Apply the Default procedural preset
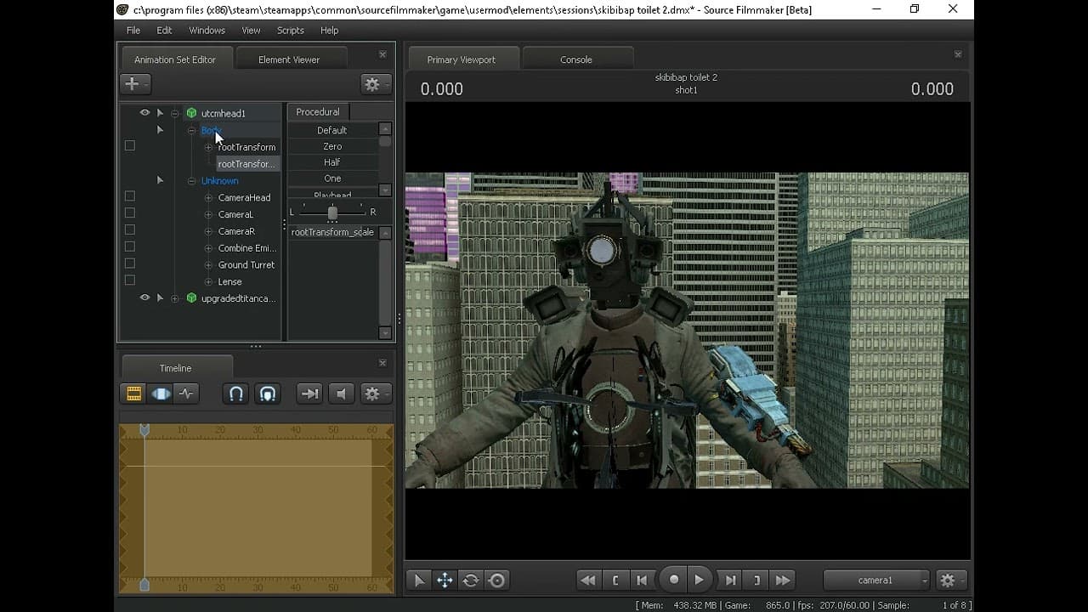1088x612 pixels. tap(332, 130)
